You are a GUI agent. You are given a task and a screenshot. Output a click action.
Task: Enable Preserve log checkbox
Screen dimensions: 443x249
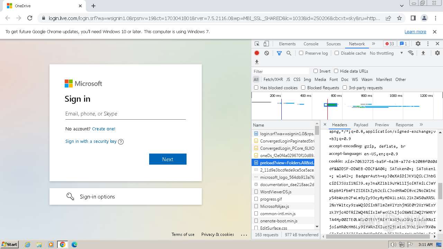point(301,53)
